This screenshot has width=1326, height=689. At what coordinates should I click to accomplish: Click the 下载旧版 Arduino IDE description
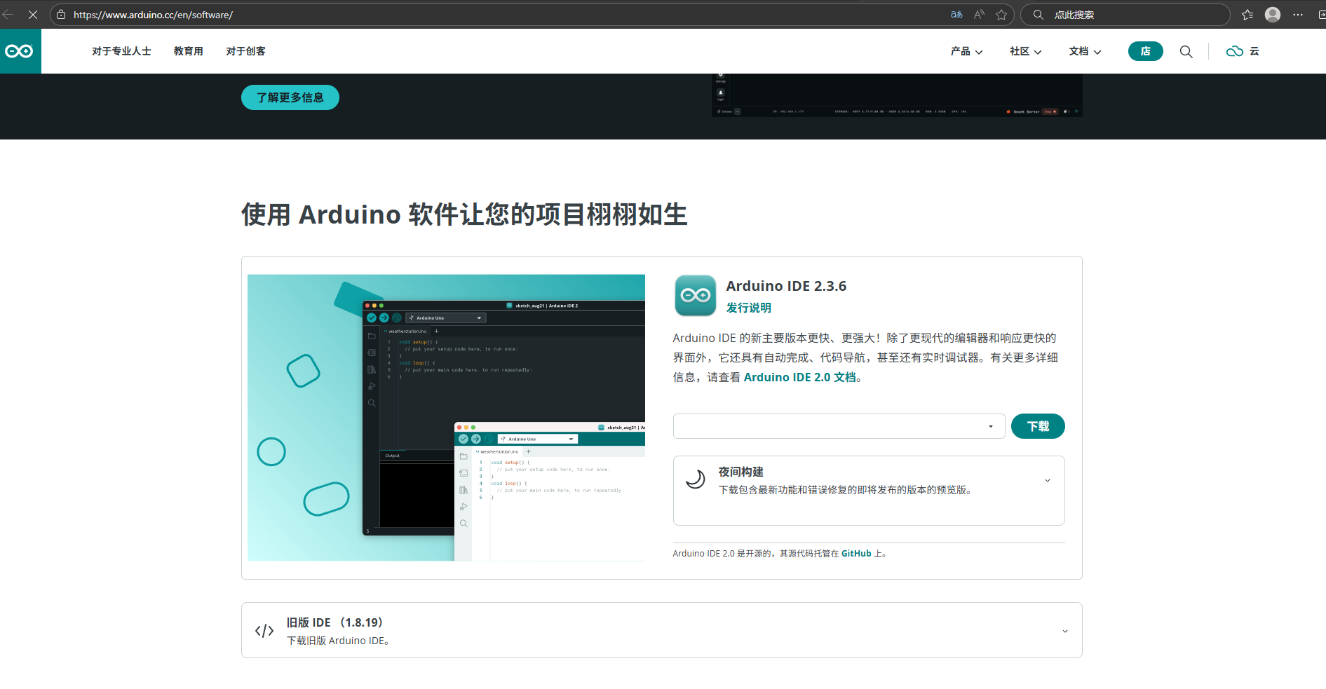click(338, 641)
